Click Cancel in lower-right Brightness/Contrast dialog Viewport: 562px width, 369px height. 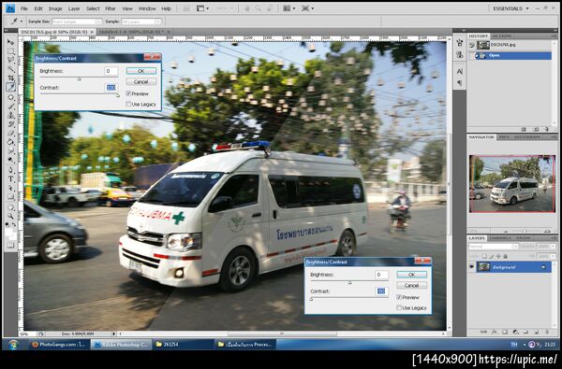pos(412,285)
